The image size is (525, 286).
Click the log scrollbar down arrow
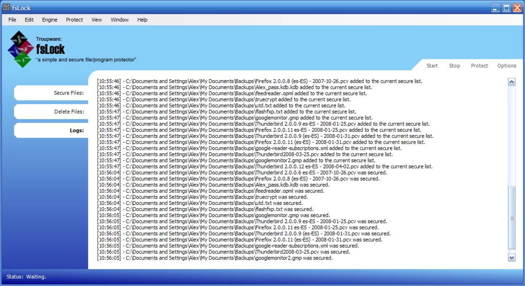tap(512, 257)
